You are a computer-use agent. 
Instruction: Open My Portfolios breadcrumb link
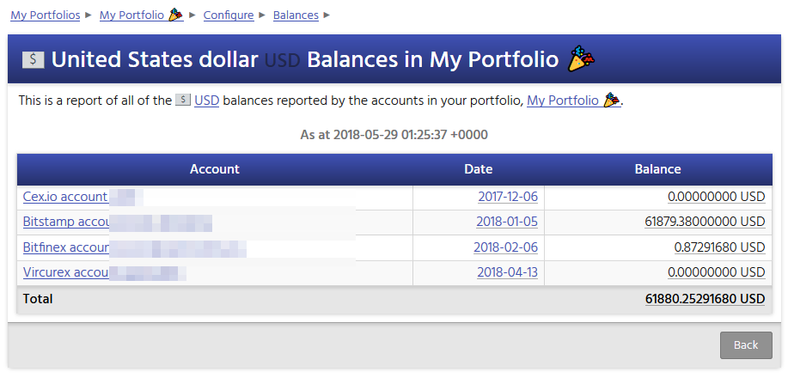[x=46, y=15]
